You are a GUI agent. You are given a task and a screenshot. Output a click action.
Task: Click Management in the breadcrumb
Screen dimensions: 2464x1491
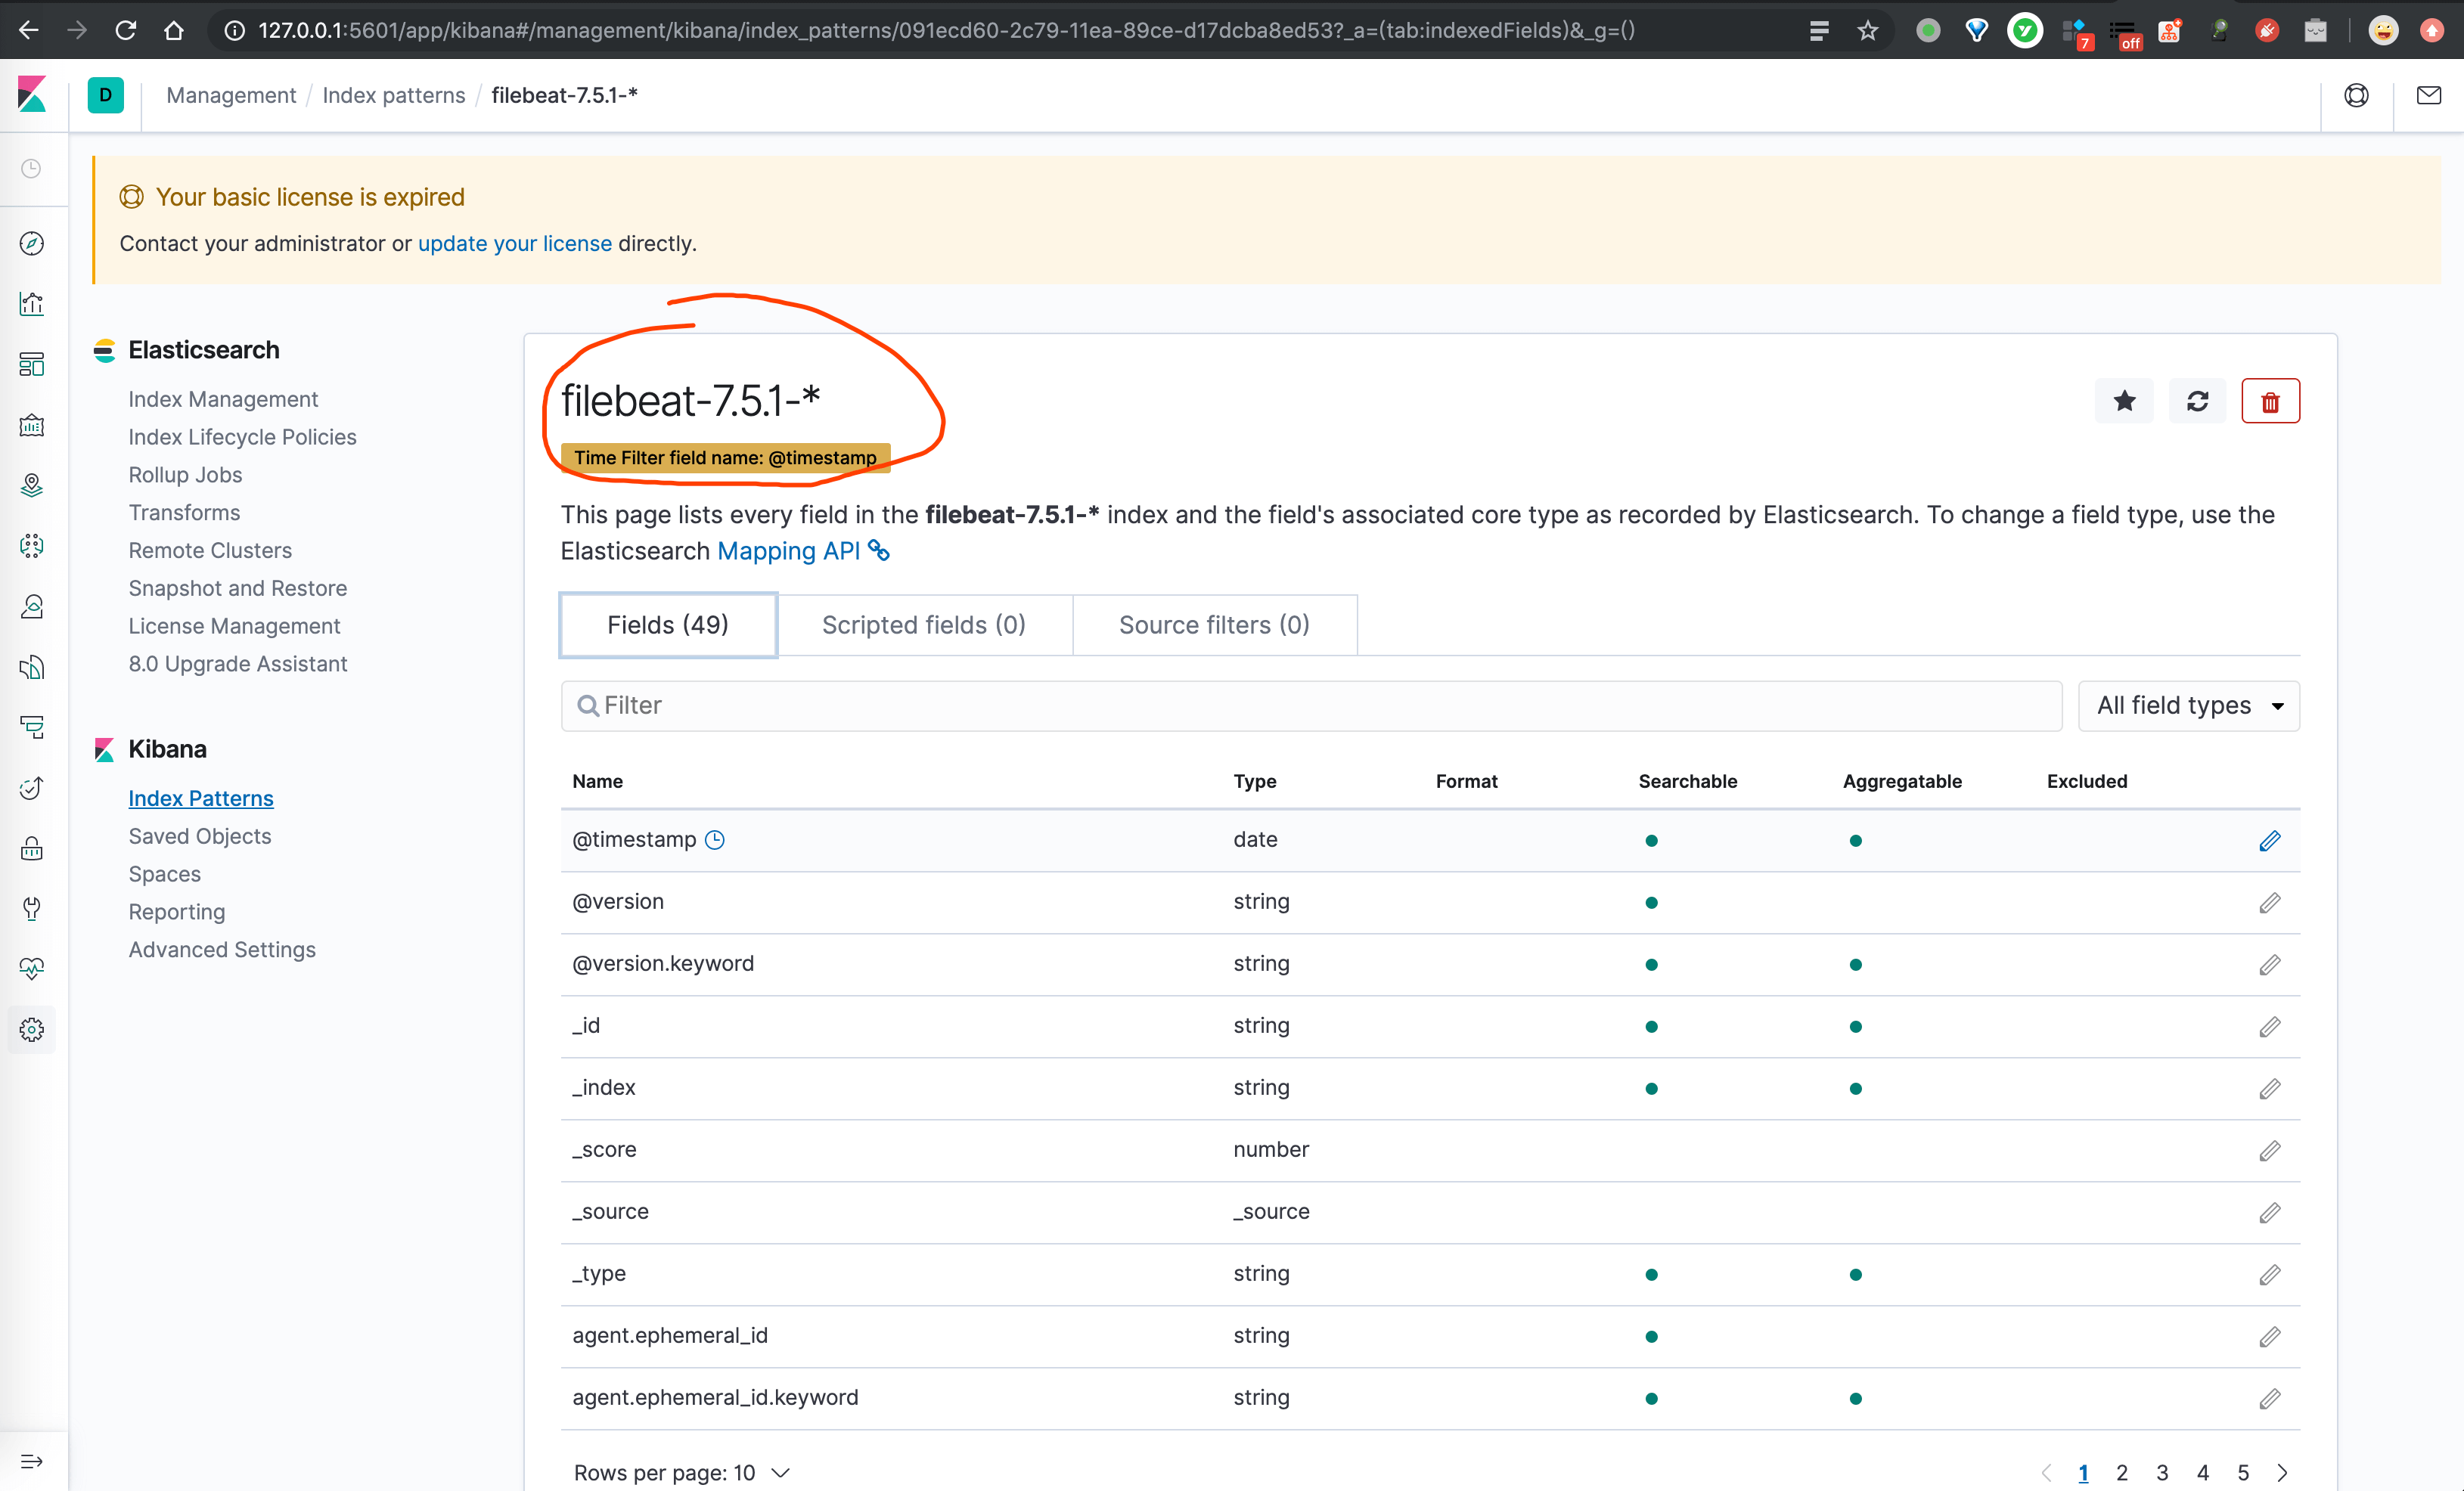coord(231,95)
